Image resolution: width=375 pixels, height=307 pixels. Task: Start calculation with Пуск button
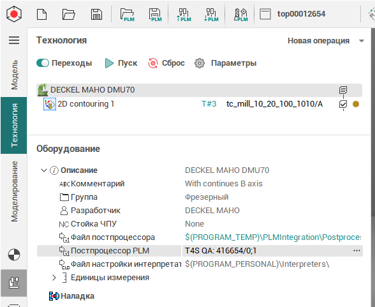(121, 63)
